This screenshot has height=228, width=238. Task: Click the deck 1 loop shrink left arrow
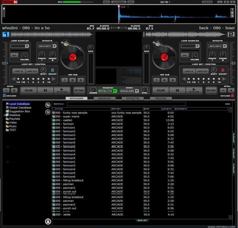click(13, 79)
